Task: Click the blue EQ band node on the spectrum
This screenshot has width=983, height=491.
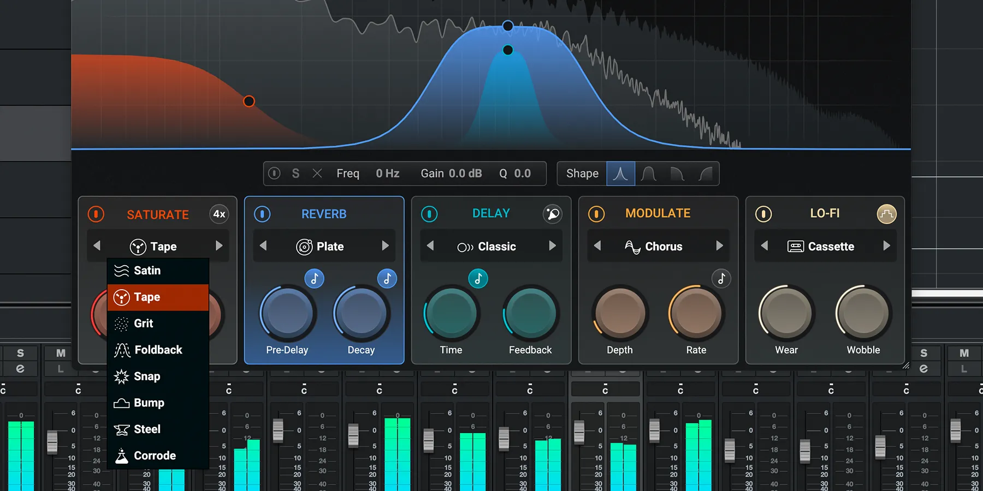Action: [507, 25]
